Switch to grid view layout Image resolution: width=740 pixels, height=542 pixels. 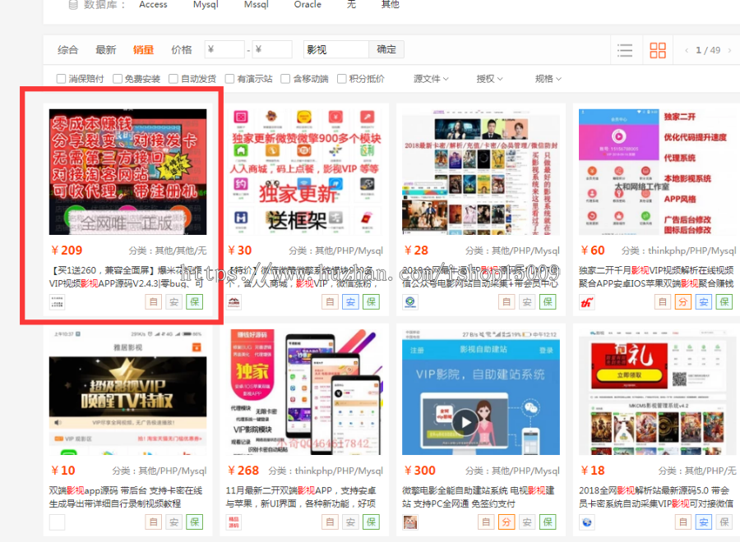pyautogui.click(x=657, y=49)
